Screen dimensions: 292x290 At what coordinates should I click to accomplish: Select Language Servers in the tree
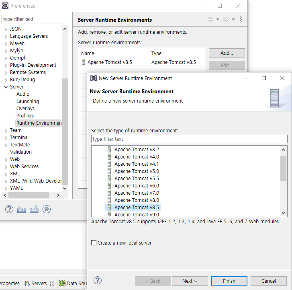[29, 36]
